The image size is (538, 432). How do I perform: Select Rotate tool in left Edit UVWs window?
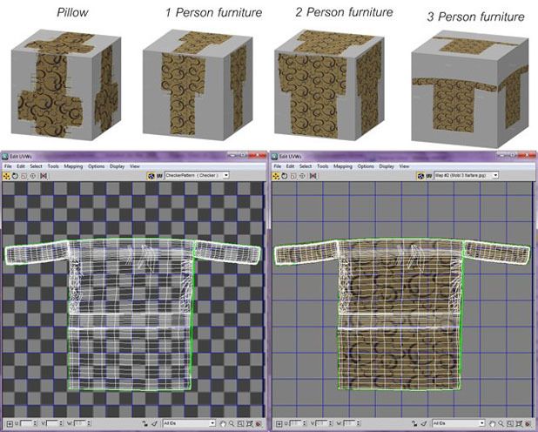coord(15,176)
